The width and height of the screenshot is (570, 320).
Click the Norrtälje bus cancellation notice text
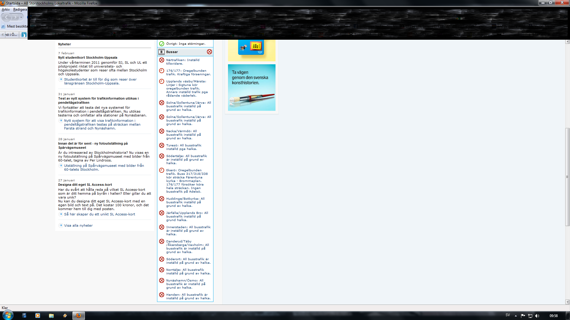(x=188, y=272)
